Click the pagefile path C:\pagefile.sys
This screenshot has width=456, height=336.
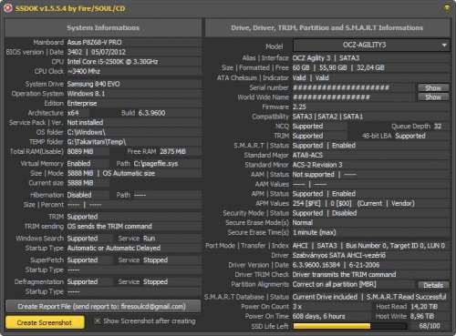(x=156, y=164)
